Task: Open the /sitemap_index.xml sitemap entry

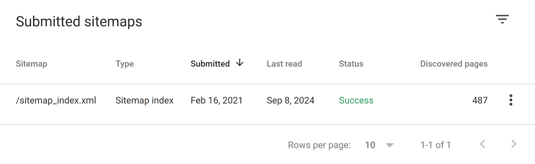Action: [56, 100]
